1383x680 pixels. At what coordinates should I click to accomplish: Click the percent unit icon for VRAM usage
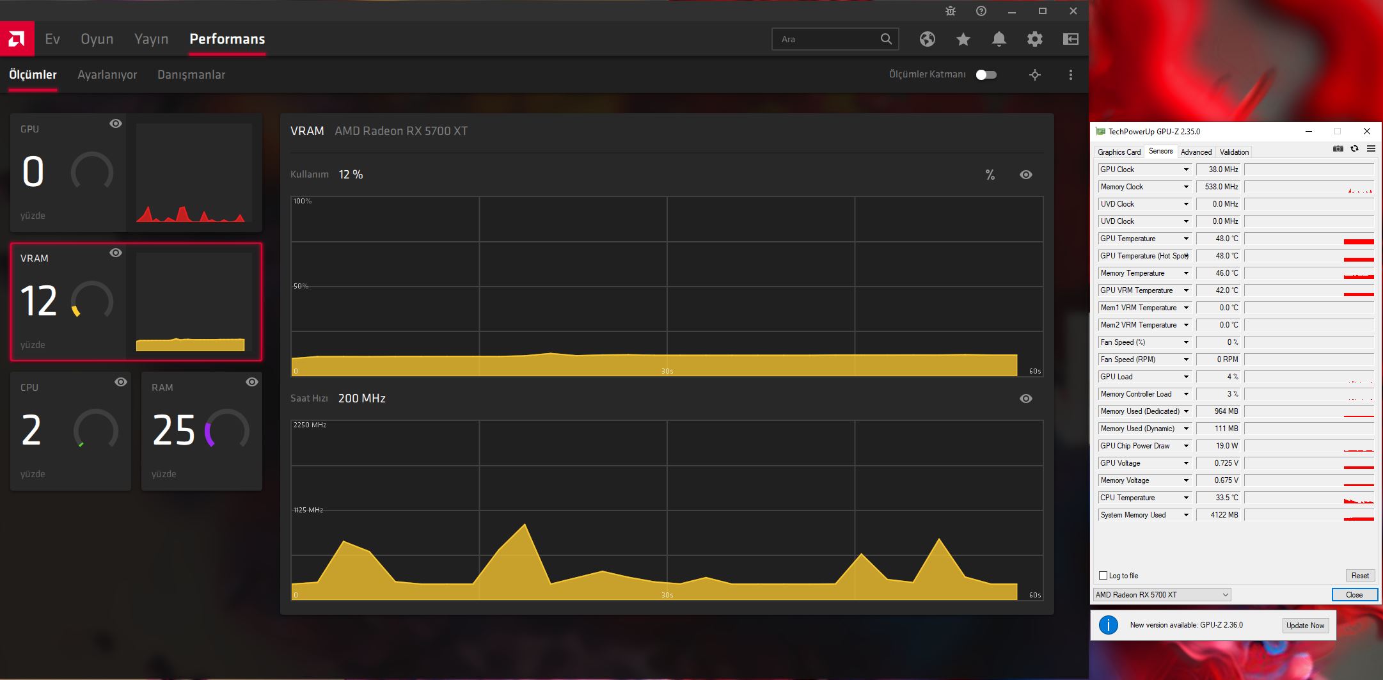990,175
